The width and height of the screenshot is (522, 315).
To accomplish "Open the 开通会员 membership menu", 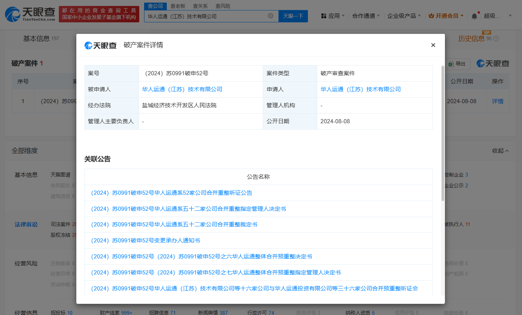I will coord(446,16).
